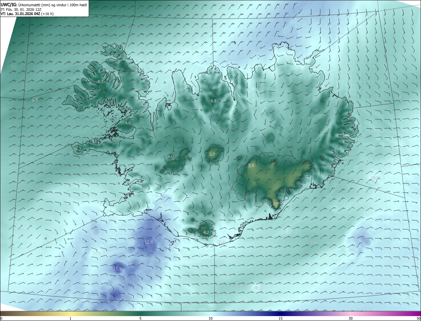Click the 10 tick on the color scale
The image size is (421, 321).
coord(210,318)
